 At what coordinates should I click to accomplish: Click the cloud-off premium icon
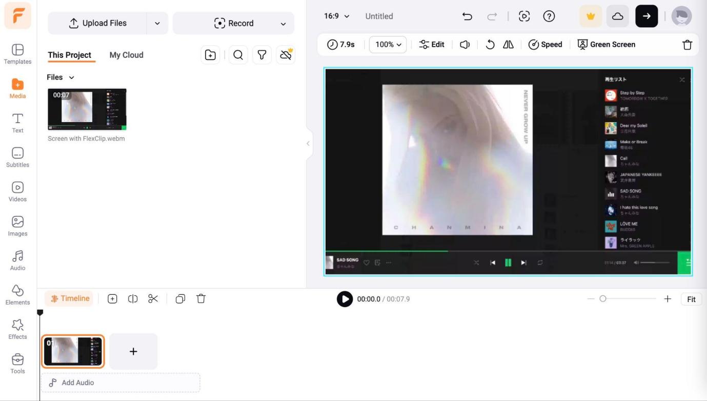[x=286, y=55]
